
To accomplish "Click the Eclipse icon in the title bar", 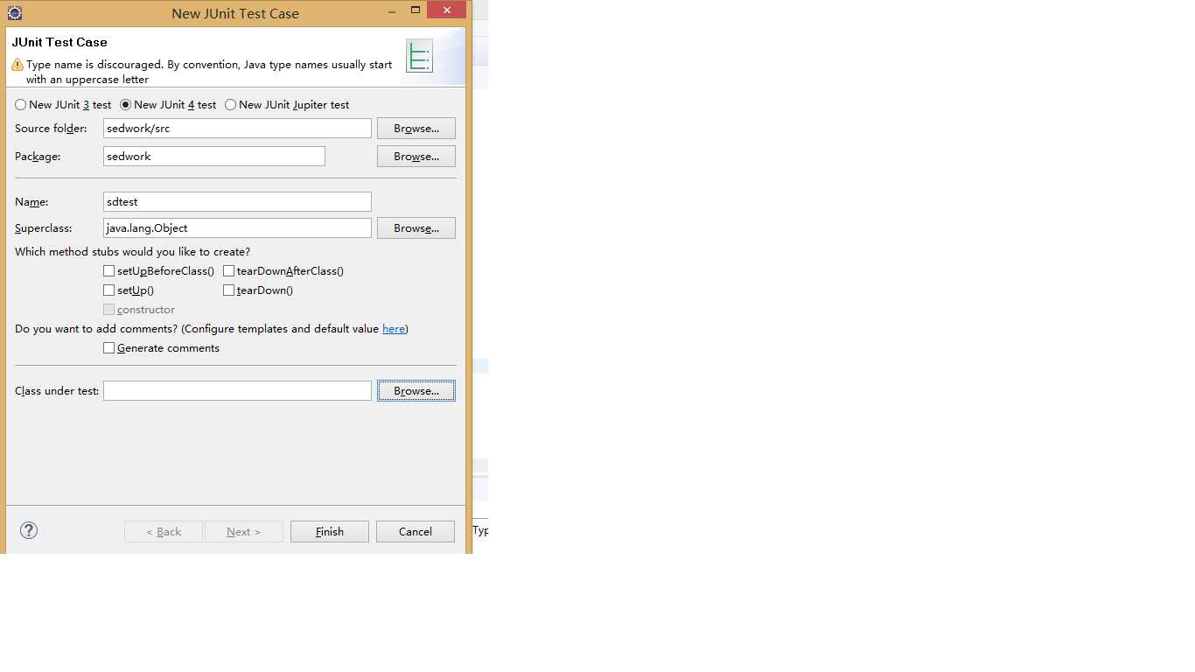I will click(15, 13).
